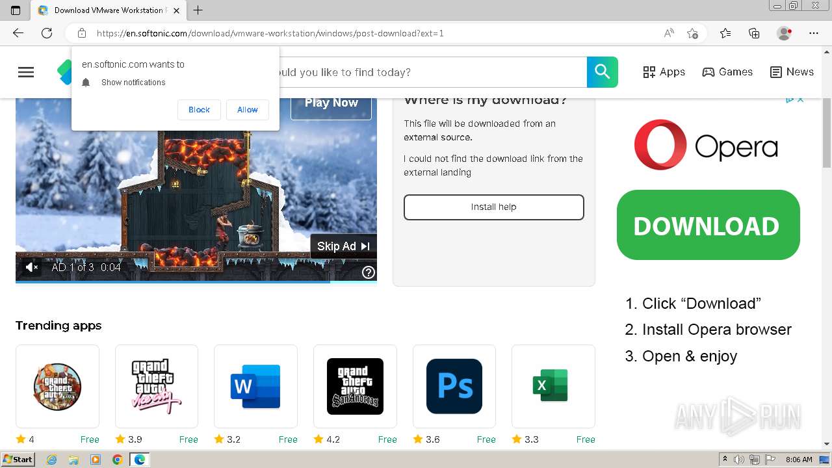Viewport: 832px width, 468px height.
Task: Open the tab actions menu icon
Action: tap(16, 10)
